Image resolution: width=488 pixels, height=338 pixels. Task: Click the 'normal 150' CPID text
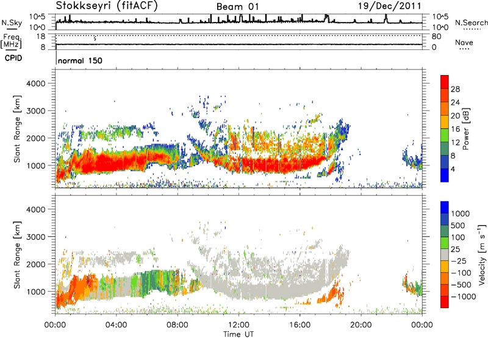coord(80,60)
